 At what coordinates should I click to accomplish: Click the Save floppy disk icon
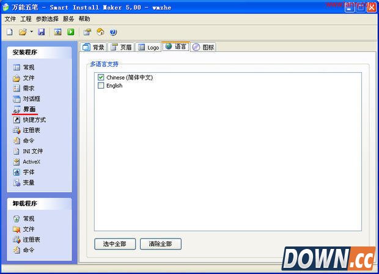(42, 32)
